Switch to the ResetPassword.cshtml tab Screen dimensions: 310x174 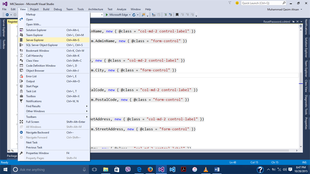point(276,22)
